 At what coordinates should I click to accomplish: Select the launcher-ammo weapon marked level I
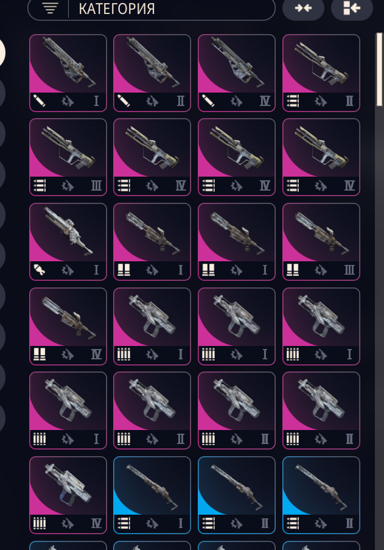pos(68,242)
